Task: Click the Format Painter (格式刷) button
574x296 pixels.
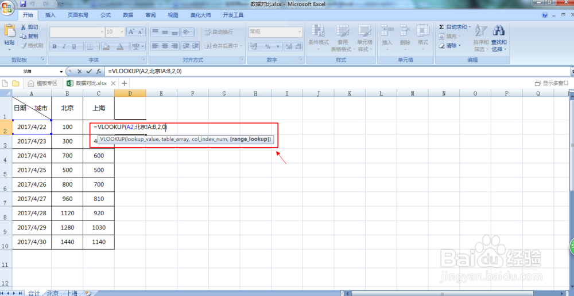Action: (32, 46)
